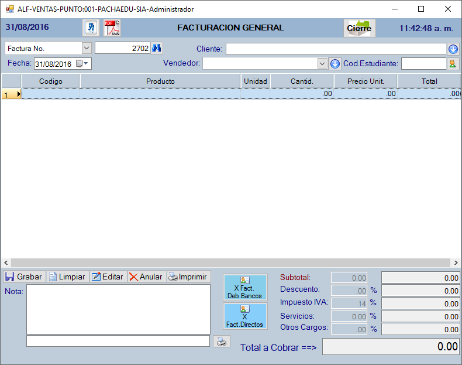The width and height of the screenshot is (462, 365).
Task: Click Anular to void invoice
Action: click(x=146, y=277)
